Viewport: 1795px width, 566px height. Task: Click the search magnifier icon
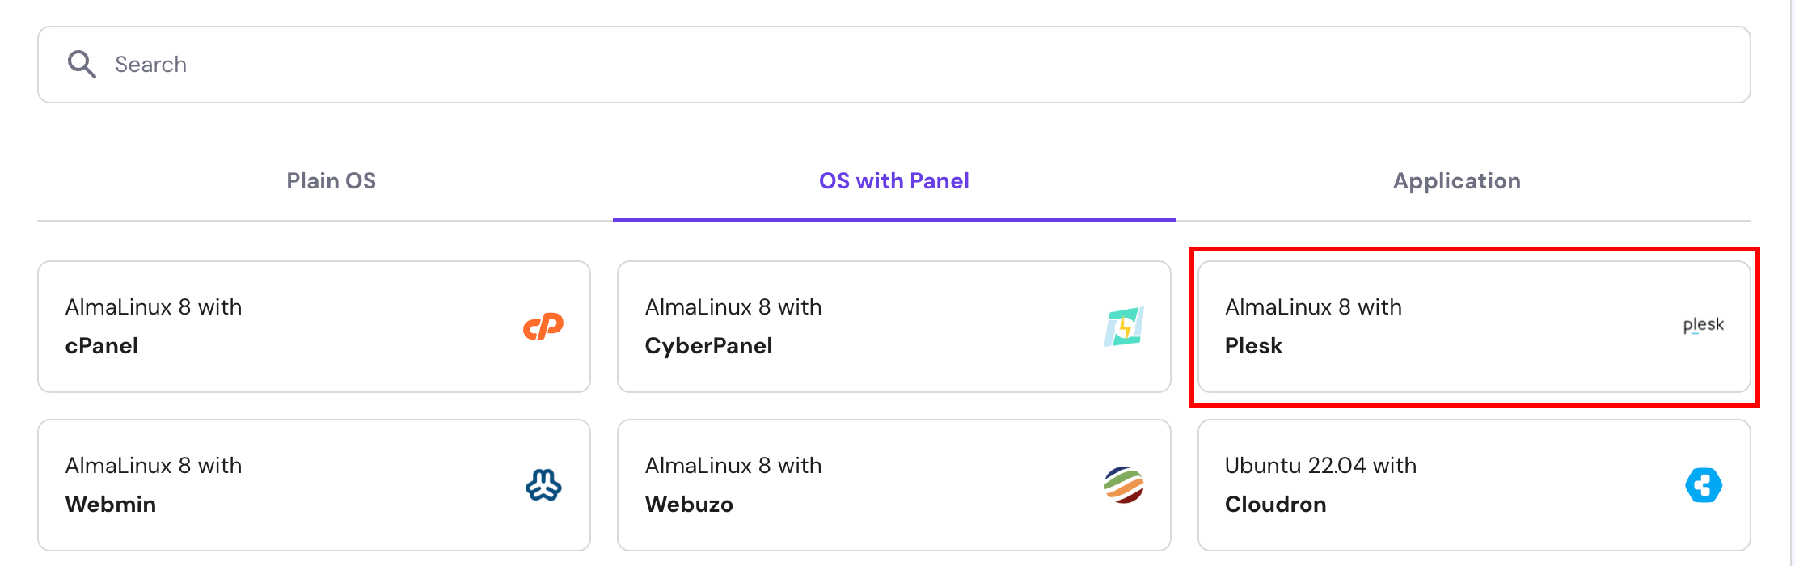(x=82, y=64)
